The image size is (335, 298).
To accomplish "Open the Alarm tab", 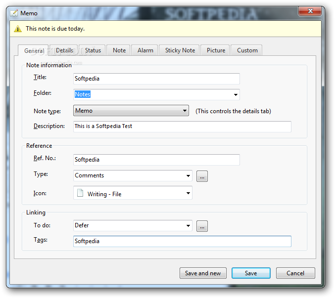I will click(x=145, y=50).
